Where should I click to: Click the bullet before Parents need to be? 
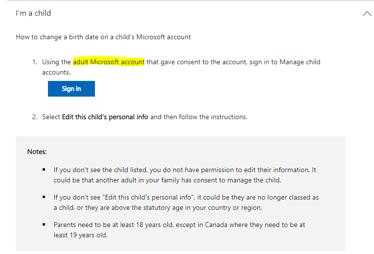[44, 225]
